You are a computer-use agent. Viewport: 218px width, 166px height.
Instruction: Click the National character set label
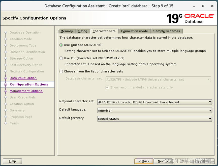click(x=77, y=101)
